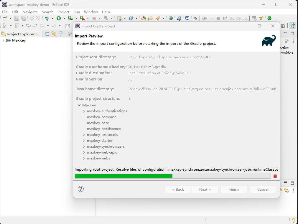Click the Open Perspective icon
The image size is (298, 224).
[283, 26]
